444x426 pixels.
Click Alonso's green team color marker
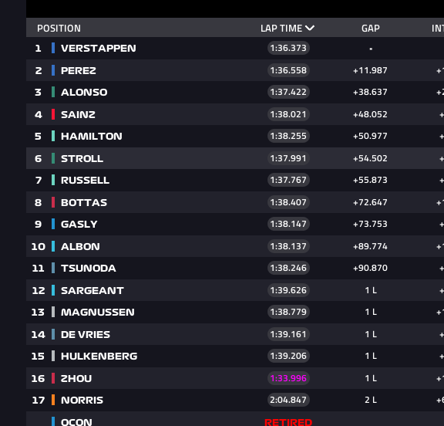[x=53, y=92]
